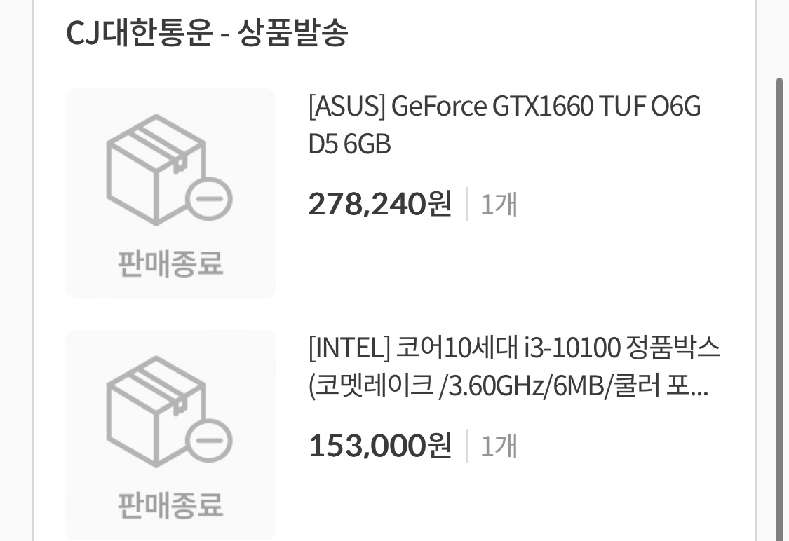Open the INTEL processor thumbnail placeholder
Image resolution: width=789 pixels, height=541 pixels.
(x=170, y=435)
